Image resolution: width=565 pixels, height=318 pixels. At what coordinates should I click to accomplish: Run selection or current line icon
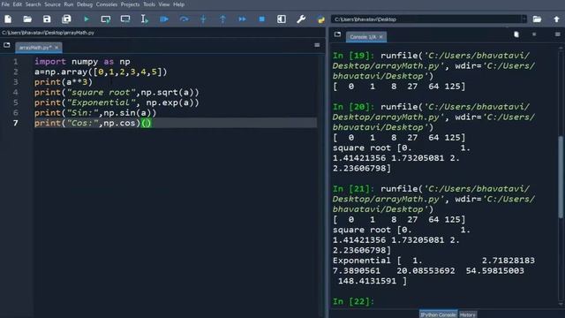click(x=145, y=19)
